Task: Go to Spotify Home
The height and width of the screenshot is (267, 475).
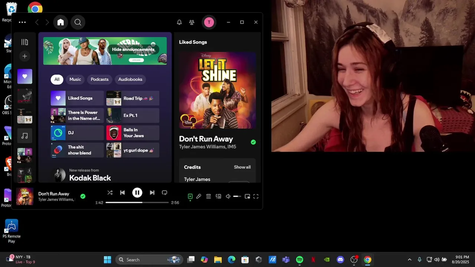Action: point(60,22)
